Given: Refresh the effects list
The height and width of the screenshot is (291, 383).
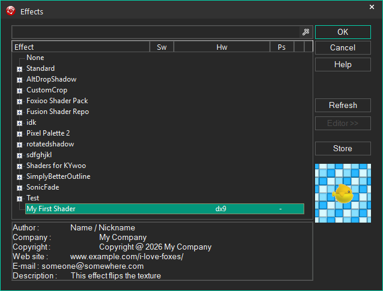Looking at the screenshot, I should point(343,105).
